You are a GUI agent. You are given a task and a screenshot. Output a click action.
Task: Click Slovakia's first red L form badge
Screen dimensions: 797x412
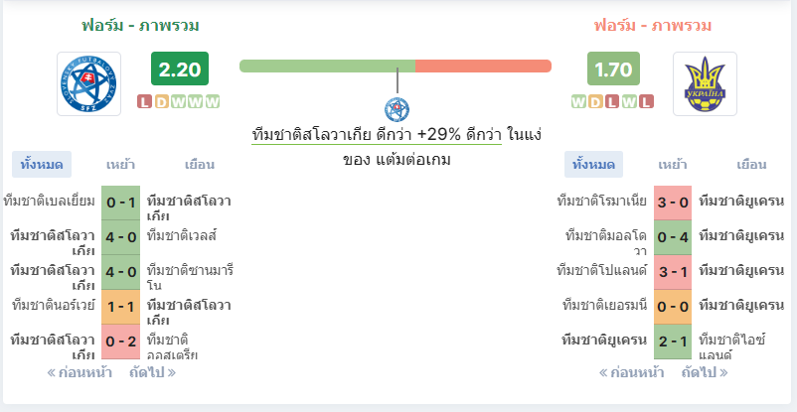pyautogui.click(x=145, y=102)
